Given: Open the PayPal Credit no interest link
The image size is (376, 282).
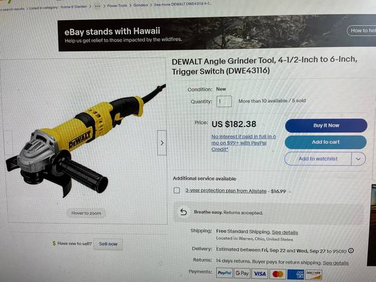Looking at the screenshot, I should pos(243,143).
